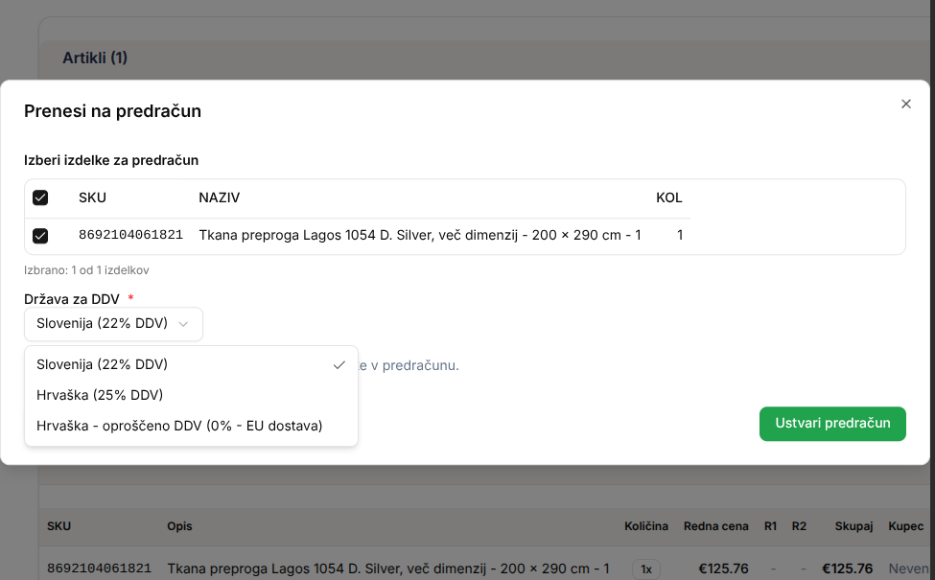
Task: Toggle the select-all checkbox beside the SKU header
Action: point(40,198)
